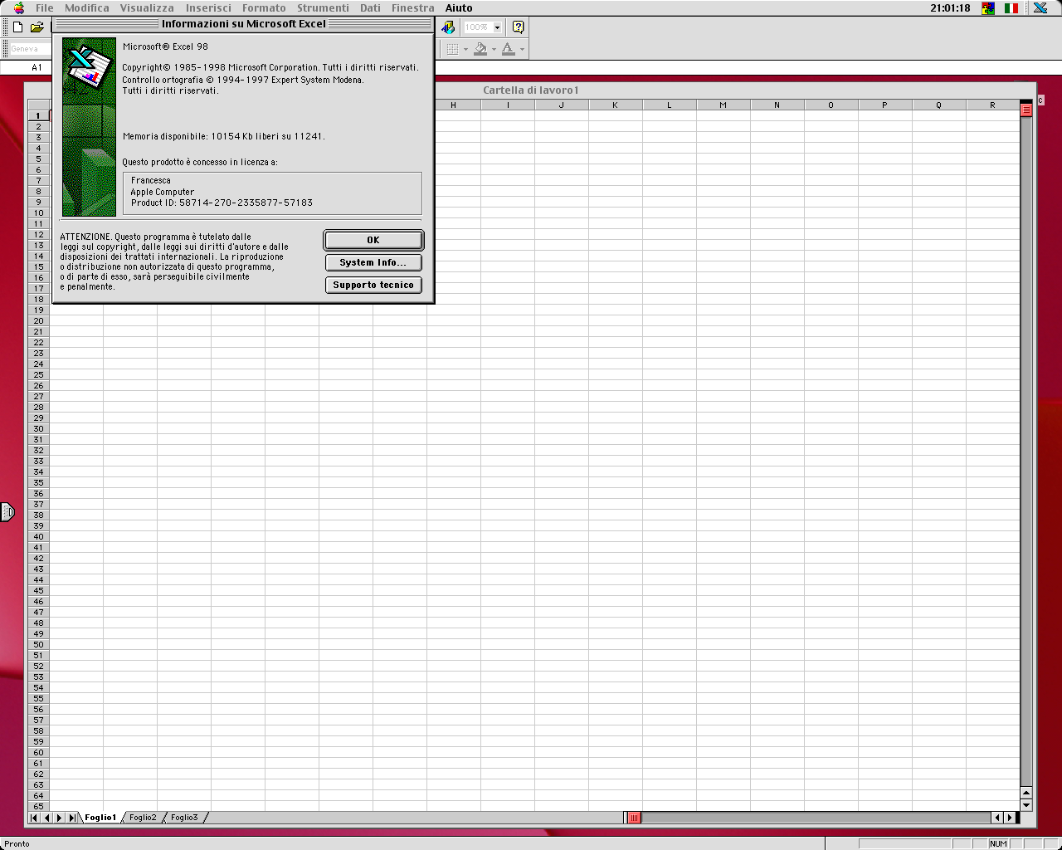Click horizontal scrollbar left arrow
Viewport: 1062px width, 850px height.
(x=997, y=818)
